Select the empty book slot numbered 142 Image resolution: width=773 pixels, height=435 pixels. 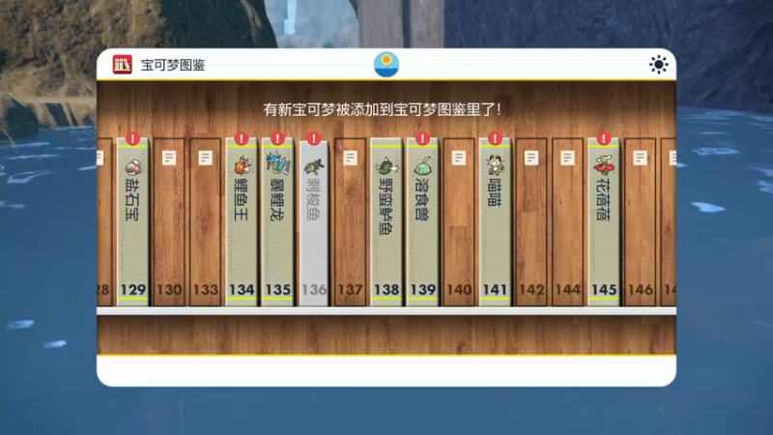click(x=531, y=222)
